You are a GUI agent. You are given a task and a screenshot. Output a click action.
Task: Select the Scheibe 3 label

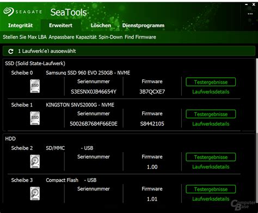point(22,180)
